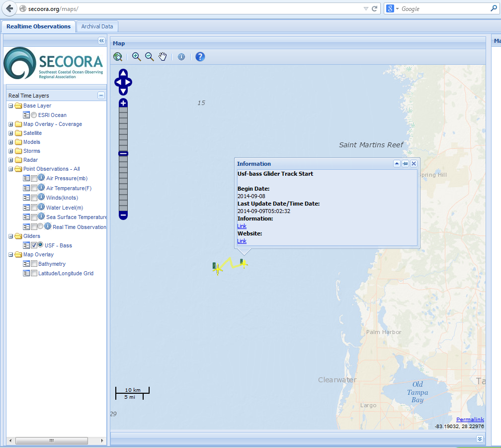Click the Permalink link on the map
Image resolution: width=501 pixels, height=448 pixels.
[470, 420]
